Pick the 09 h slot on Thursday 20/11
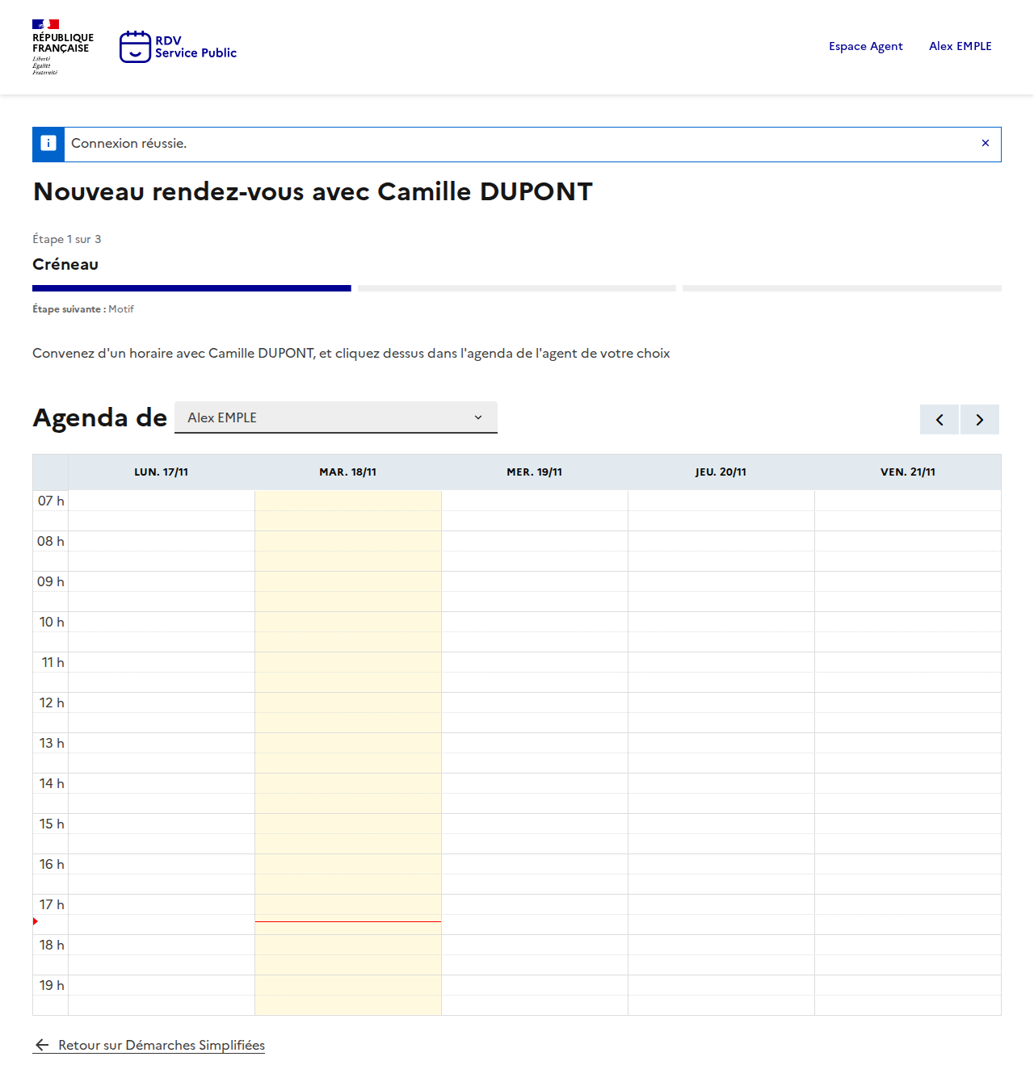Image resolution: width=1034 pixels, height=1082 pixels. point(721,581)
